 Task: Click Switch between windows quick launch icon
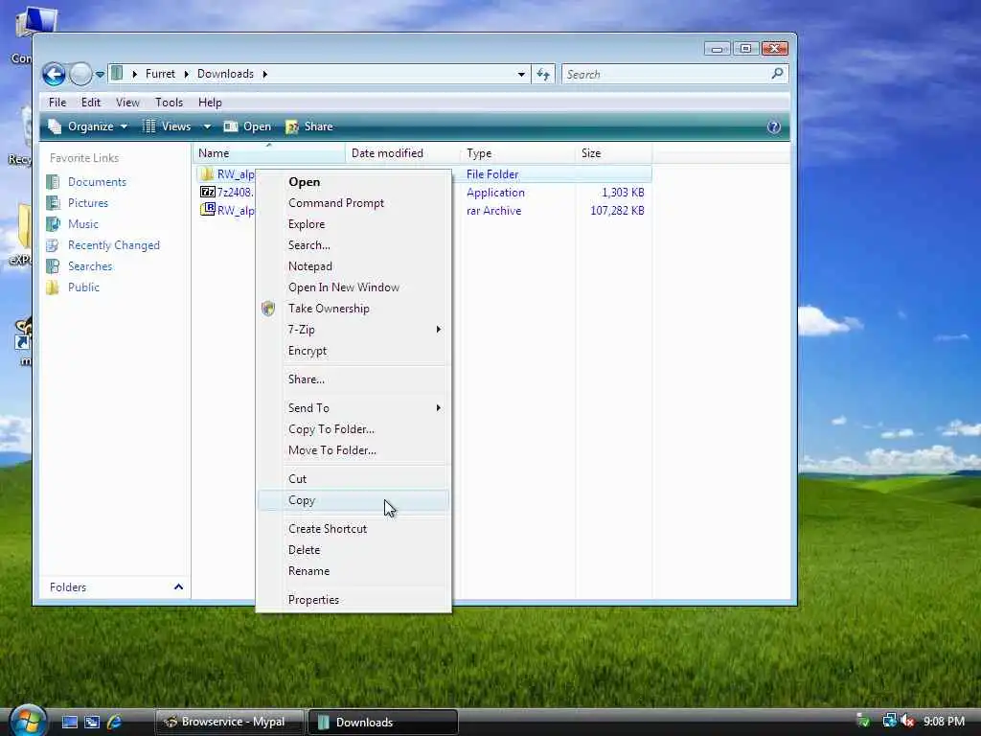coord(92,723)
